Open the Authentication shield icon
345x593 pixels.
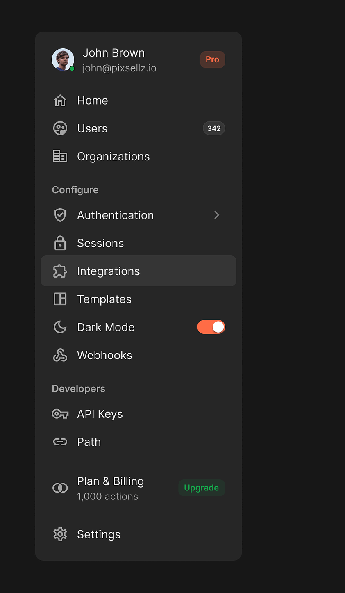point(60,215)
